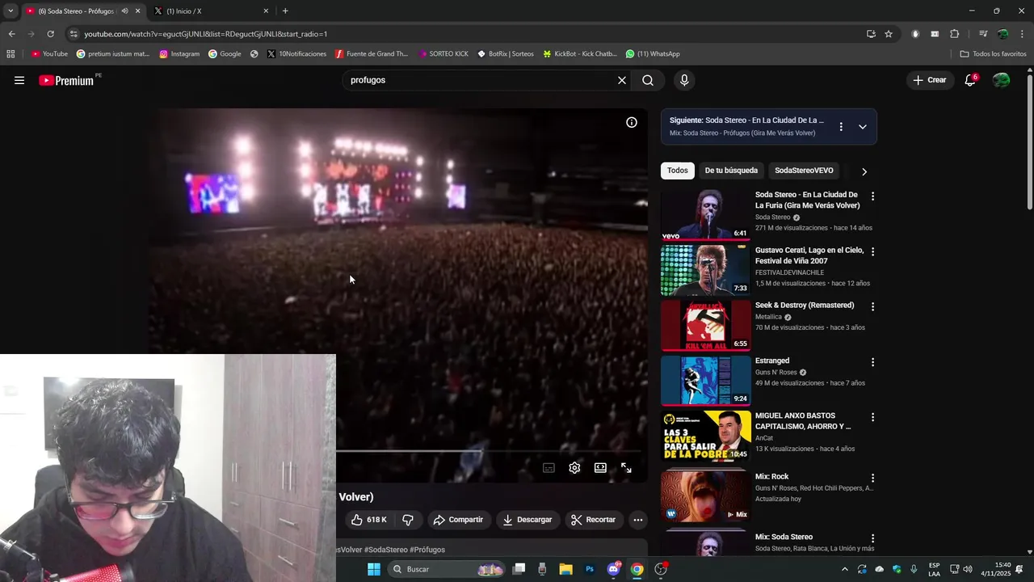
Task: Select the SodaStereoVEVO chip
Action: pyautogui.click(x=804, y=171)
